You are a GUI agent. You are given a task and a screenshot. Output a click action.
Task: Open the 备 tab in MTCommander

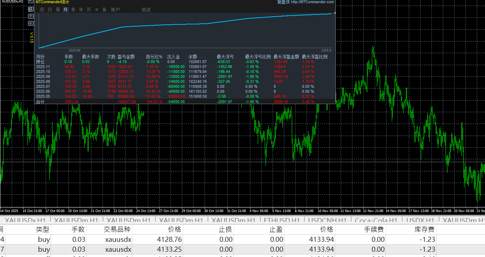tap(104, 10)
